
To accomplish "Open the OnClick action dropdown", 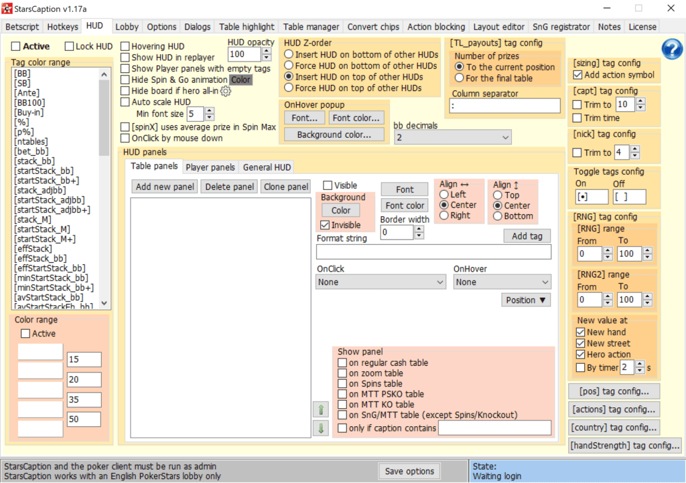I will [381, 282].
